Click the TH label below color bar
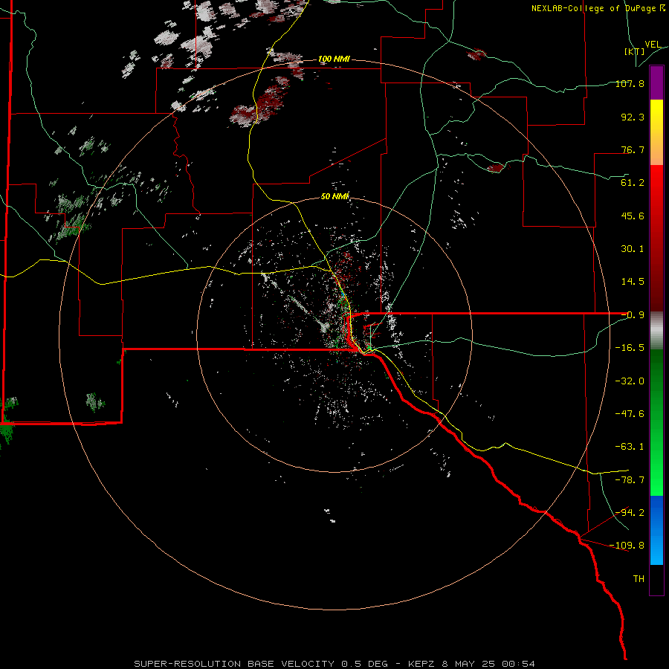669x669 pixels. click(x=639, y=579)
